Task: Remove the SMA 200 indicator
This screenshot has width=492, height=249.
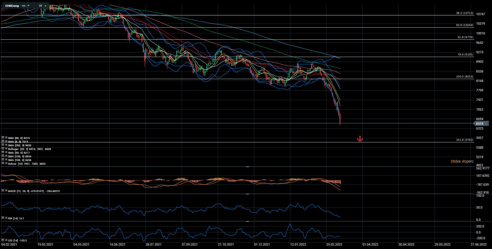Action: click(x=6, y=145)
